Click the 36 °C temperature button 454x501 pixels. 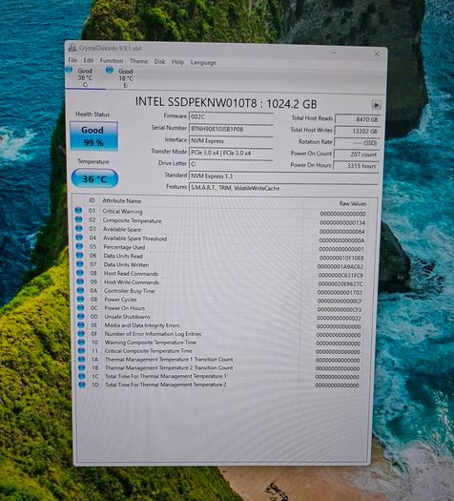94,178
